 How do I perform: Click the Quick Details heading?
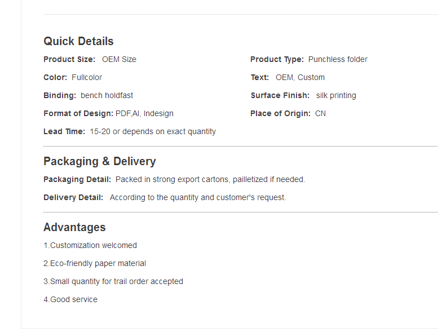tap(78, 41)
